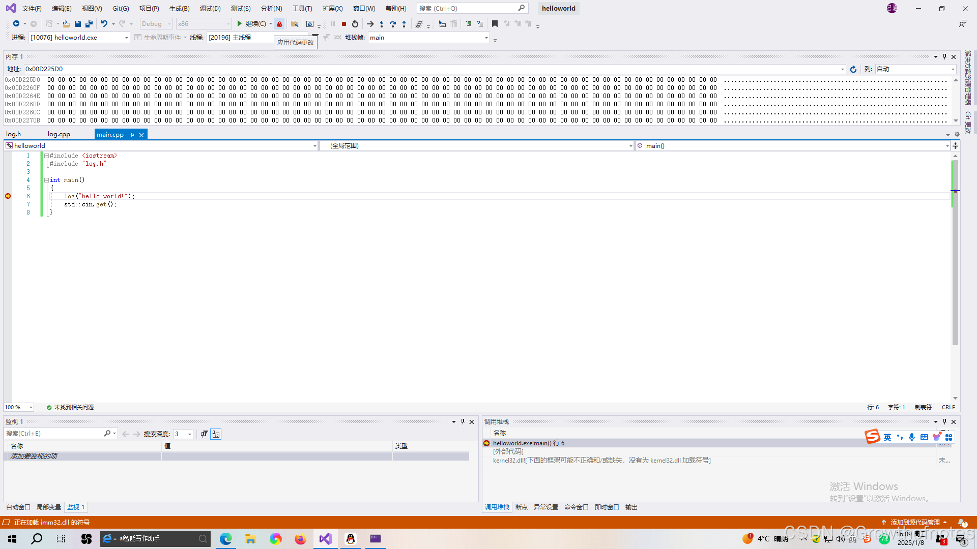The image size is (977, 549).
Task: Toggle pin on the Watch 1 panel
Action: click(x=463, y=422)
